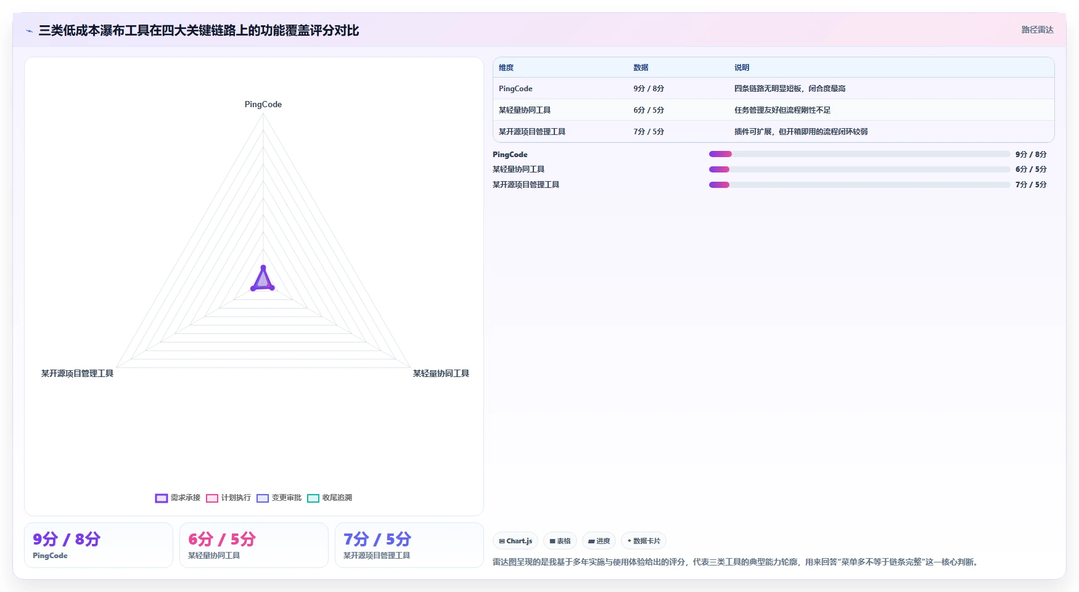Click the 维度 column header
The height and width of the screenshot is (592, 1079).
(x=506, y=68)
